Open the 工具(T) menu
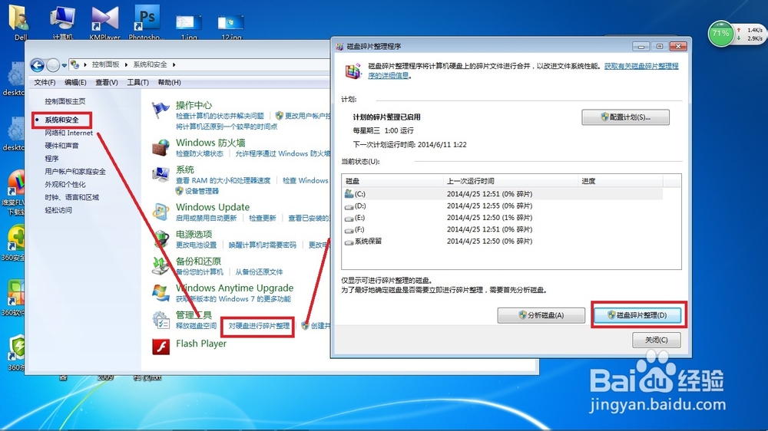Screen dimensions: 768x431 (137, 82)
